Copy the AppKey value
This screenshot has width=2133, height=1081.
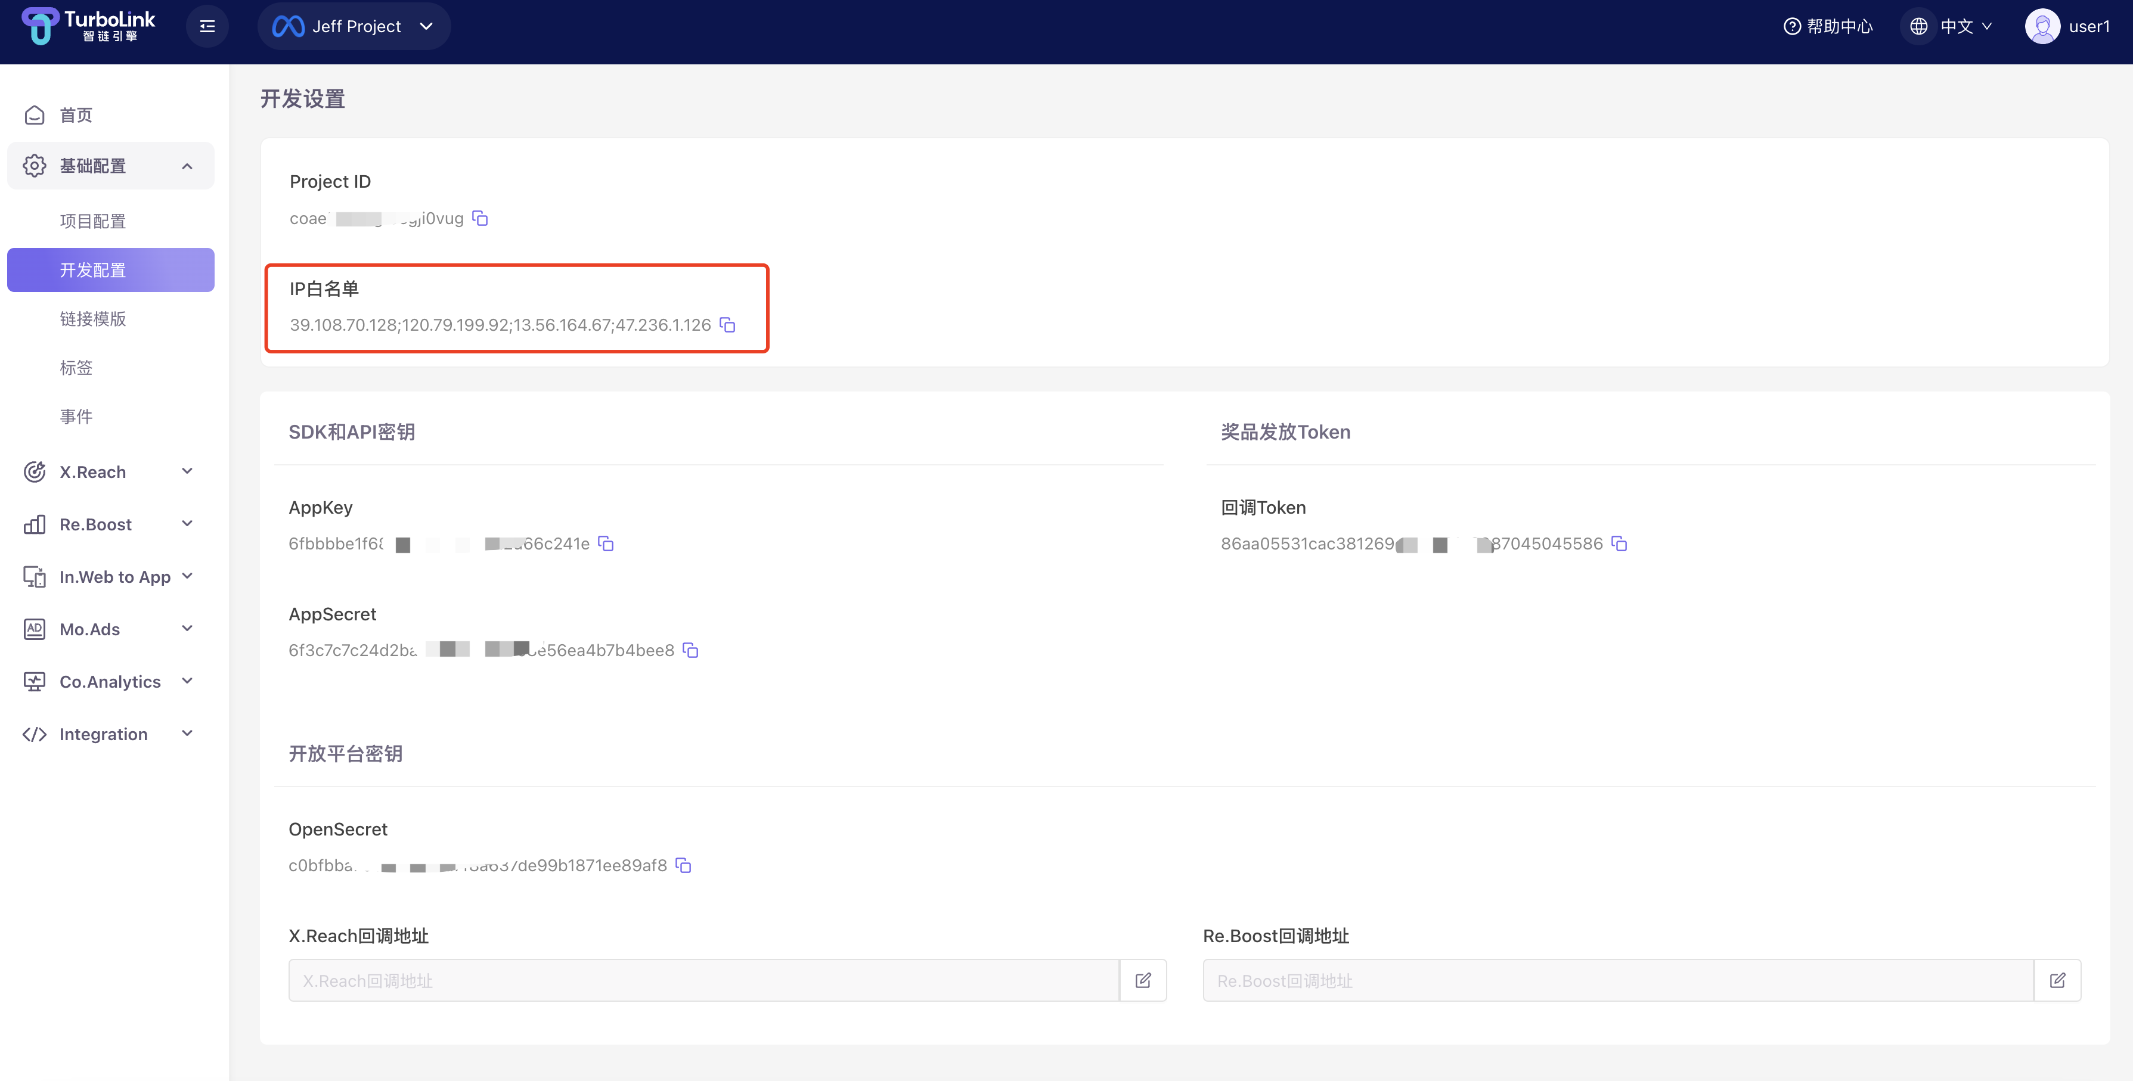pyautogui.click(x=606, y=544)
